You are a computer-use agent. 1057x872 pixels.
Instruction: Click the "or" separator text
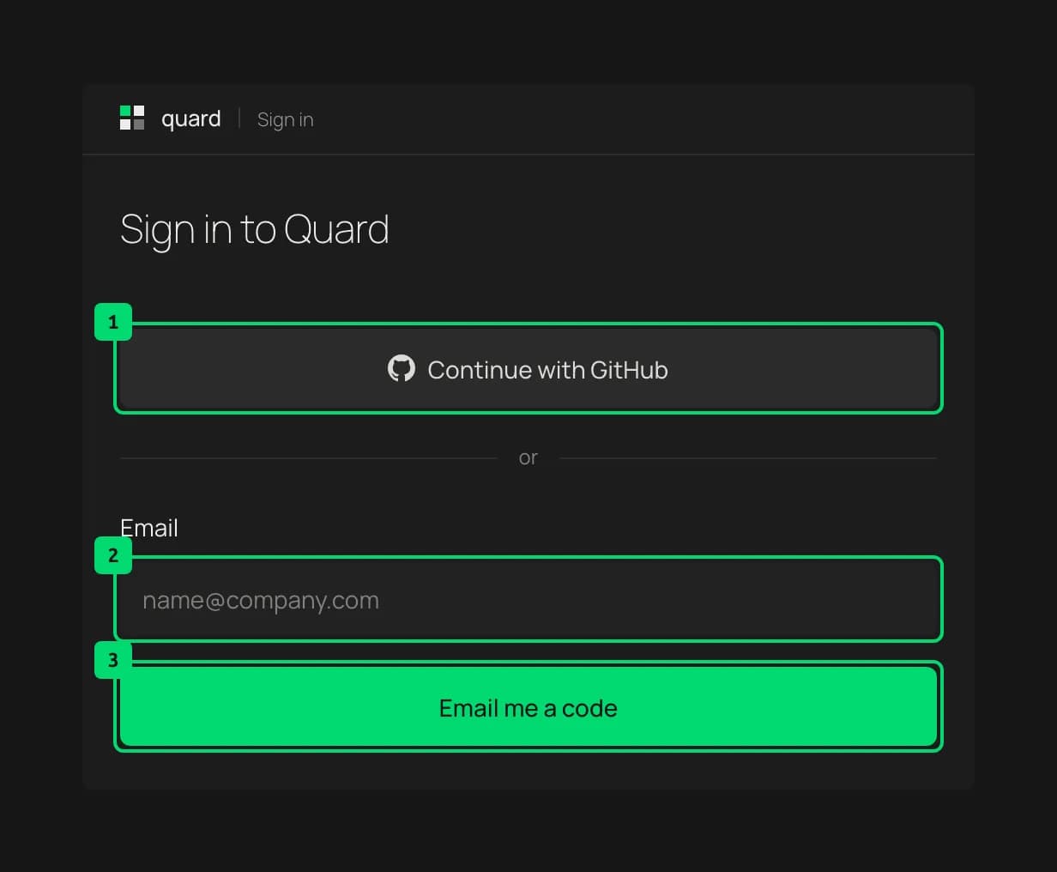(x=528, y=458)
